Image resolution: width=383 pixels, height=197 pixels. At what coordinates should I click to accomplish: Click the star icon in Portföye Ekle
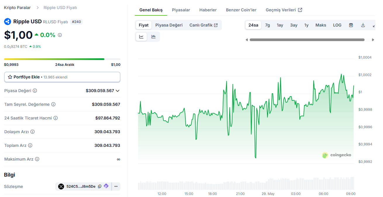[10, 77]
